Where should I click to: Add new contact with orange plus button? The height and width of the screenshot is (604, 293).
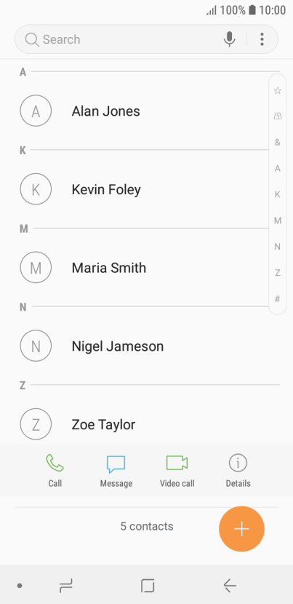[x=242, y=529]
